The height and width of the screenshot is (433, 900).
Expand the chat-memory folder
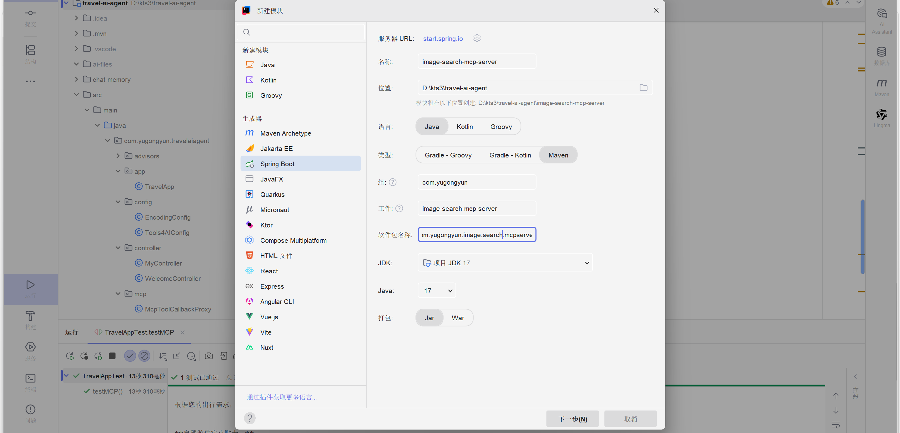(77, 79)
